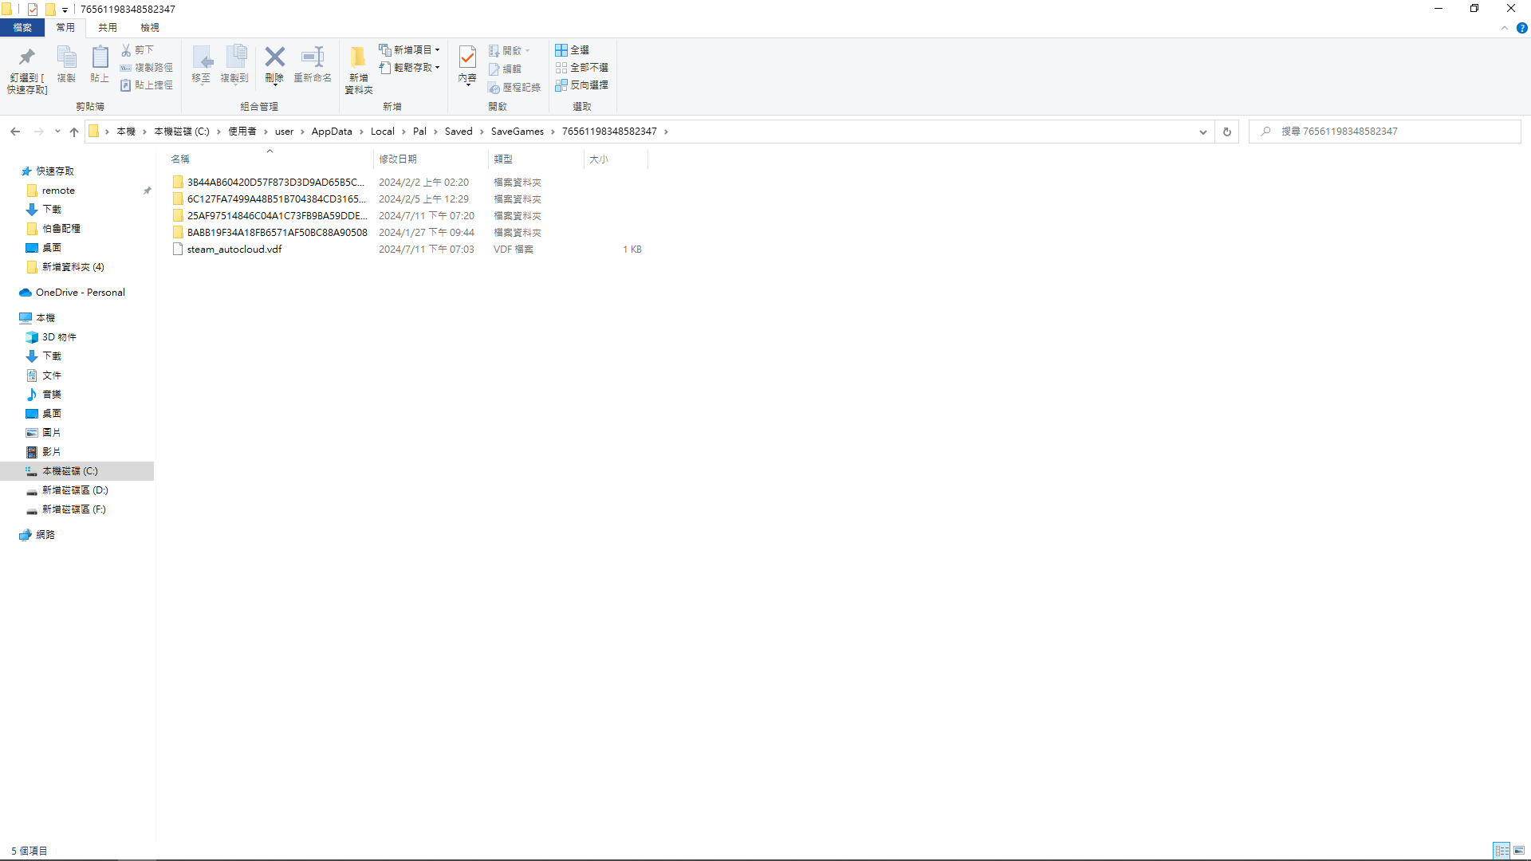Click the Rename (重新命名) ribbon icon
Viewport: 1531px width, 861px height.
click(312, 57)
